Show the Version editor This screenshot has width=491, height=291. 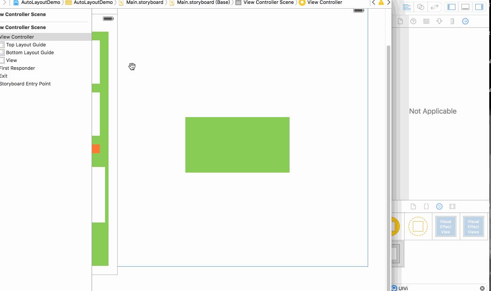click(x=434, y=7)
